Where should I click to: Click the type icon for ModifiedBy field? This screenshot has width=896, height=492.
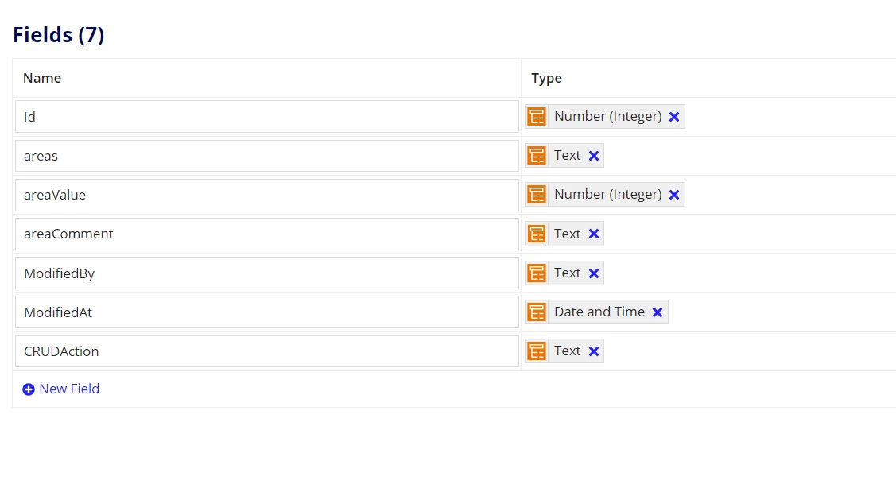coord(537,273)
